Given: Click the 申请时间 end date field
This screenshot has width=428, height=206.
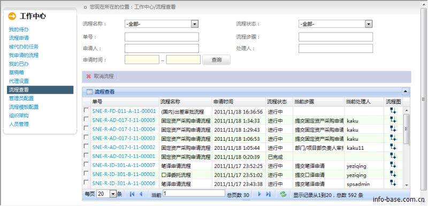Looking at the screenshot, I should click(x=184, y=60).
